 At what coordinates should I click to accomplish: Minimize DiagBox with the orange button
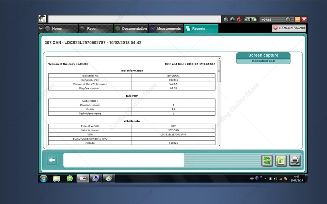298,19
